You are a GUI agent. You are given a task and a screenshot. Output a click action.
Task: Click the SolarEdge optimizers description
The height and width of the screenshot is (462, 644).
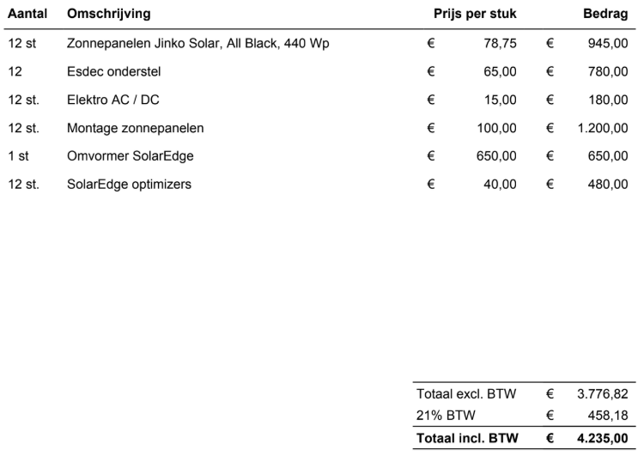(129, 185)
